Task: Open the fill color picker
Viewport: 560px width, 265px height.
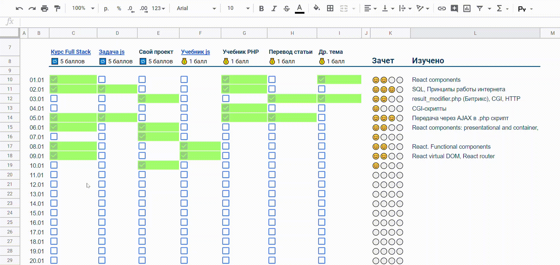Action: click(317, 8)
